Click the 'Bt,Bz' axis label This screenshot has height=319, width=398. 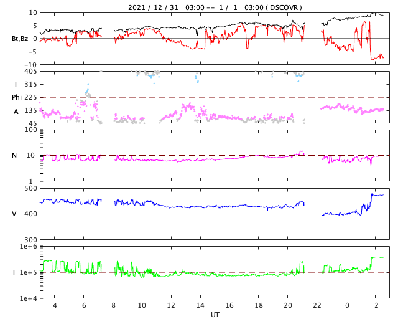coord(20,39)
